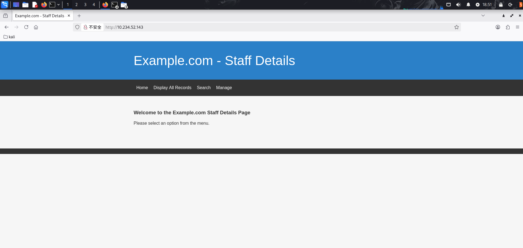
Task: Go back to previous page
Action: 7,27
